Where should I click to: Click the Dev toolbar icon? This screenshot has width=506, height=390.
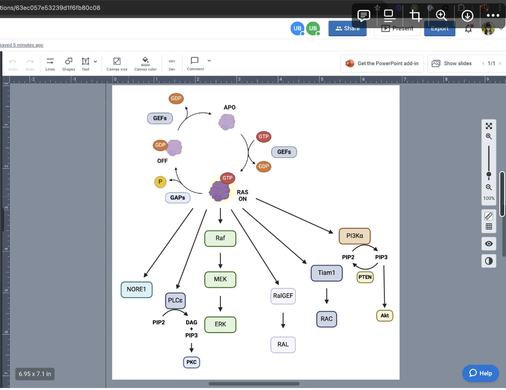[172, 63]
